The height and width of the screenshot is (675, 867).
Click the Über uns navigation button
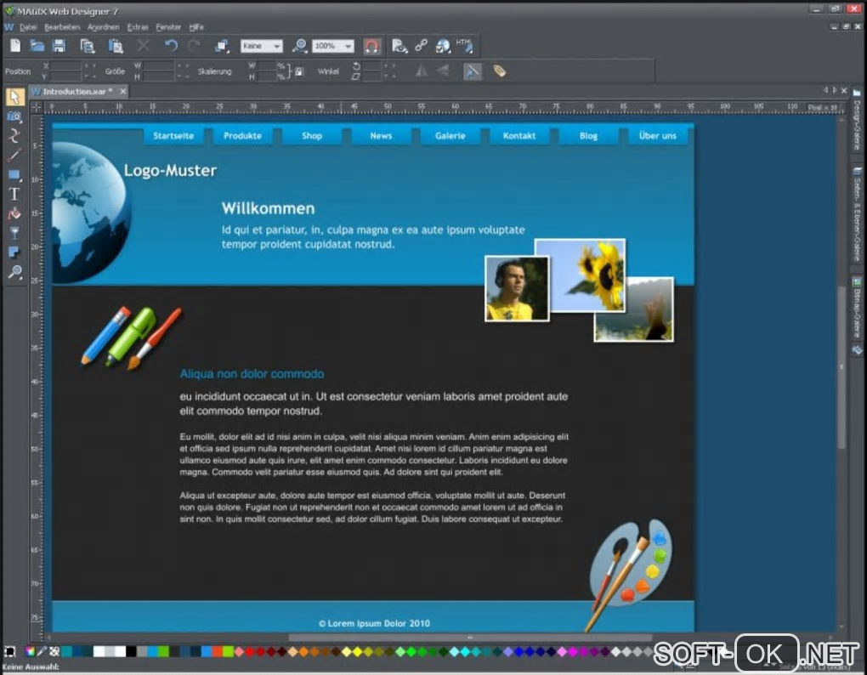pyautogui.click(x=657, y=135)
